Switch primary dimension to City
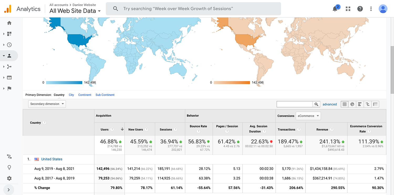Screen dimensions: 394x195 [x=71, y=95]
